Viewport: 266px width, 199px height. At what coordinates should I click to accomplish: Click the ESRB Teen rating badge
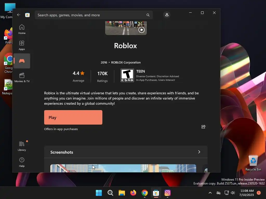pos(127,75)
